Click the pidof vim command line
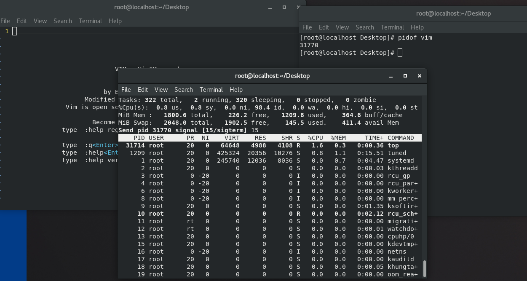 click(366, 37)
